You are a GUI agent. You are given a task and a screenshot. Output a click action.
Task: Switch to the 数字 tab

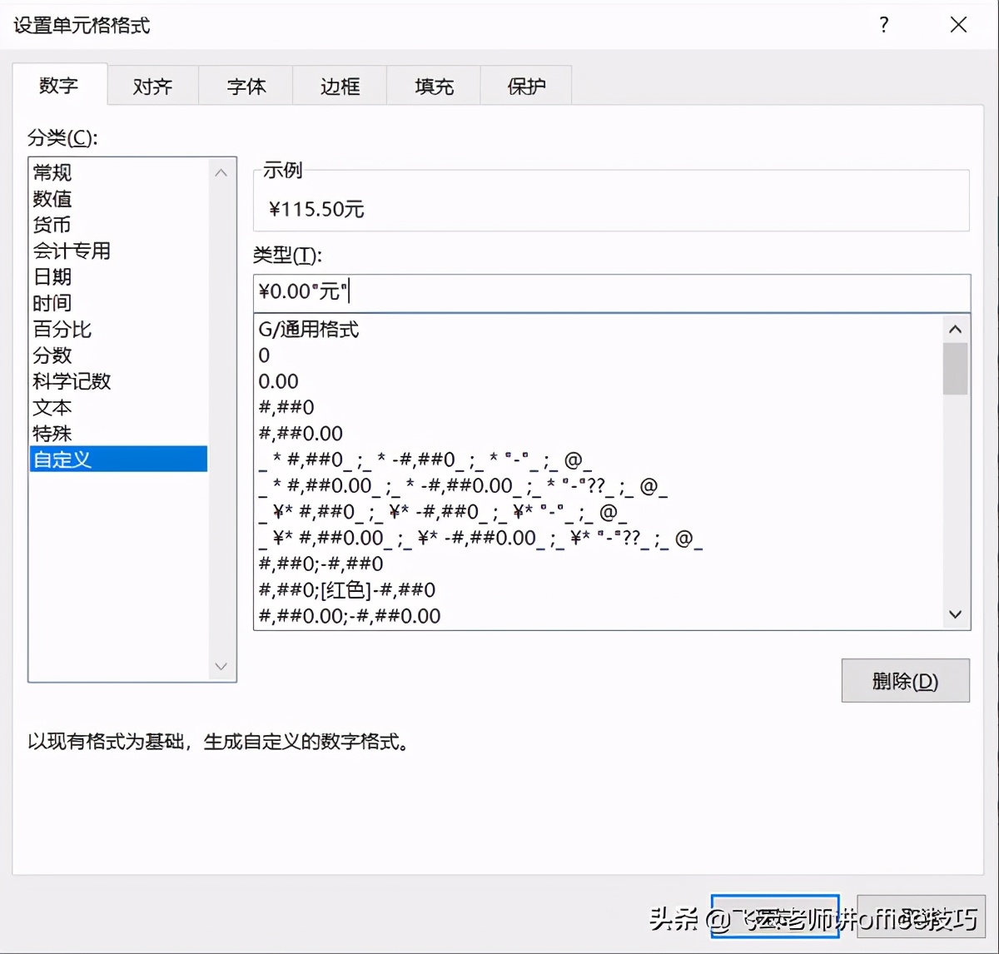(x=59, y=85)
